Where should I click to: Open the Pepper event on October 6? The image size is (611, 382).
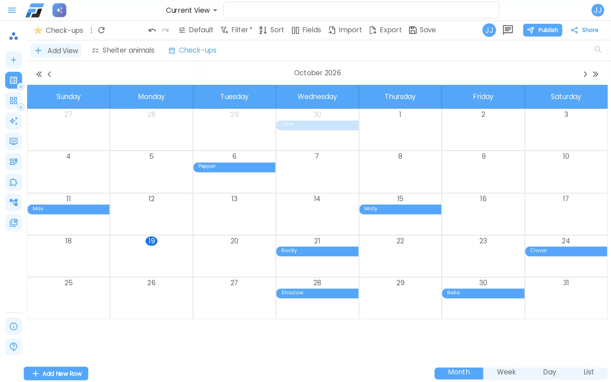pyautogui.click(x=234, y=167)
